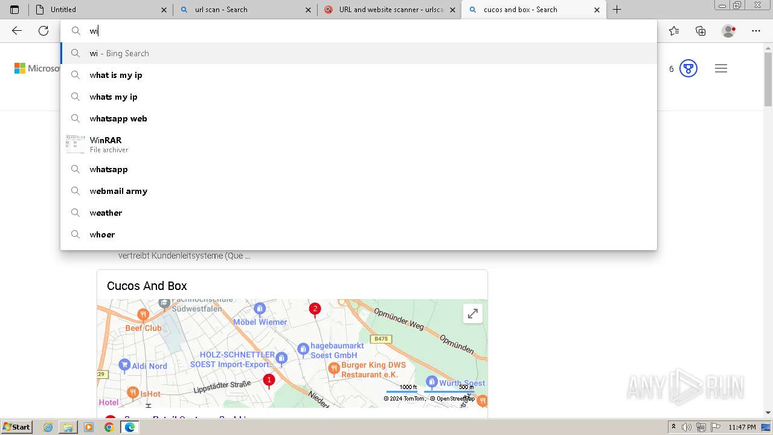Select suggestion 'whoer'
This screenshot has height=435, width=773.
(359, 234)
